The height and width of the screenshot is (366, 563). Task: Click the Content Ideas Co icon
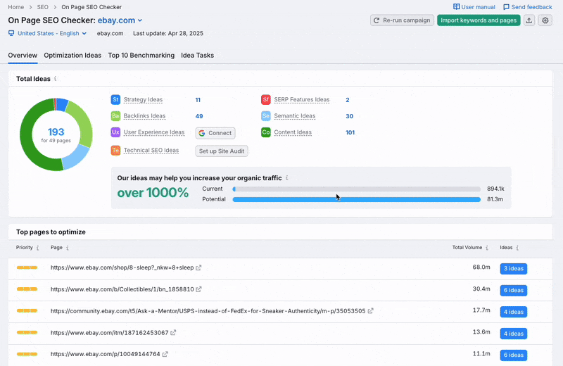click(266, 132)
